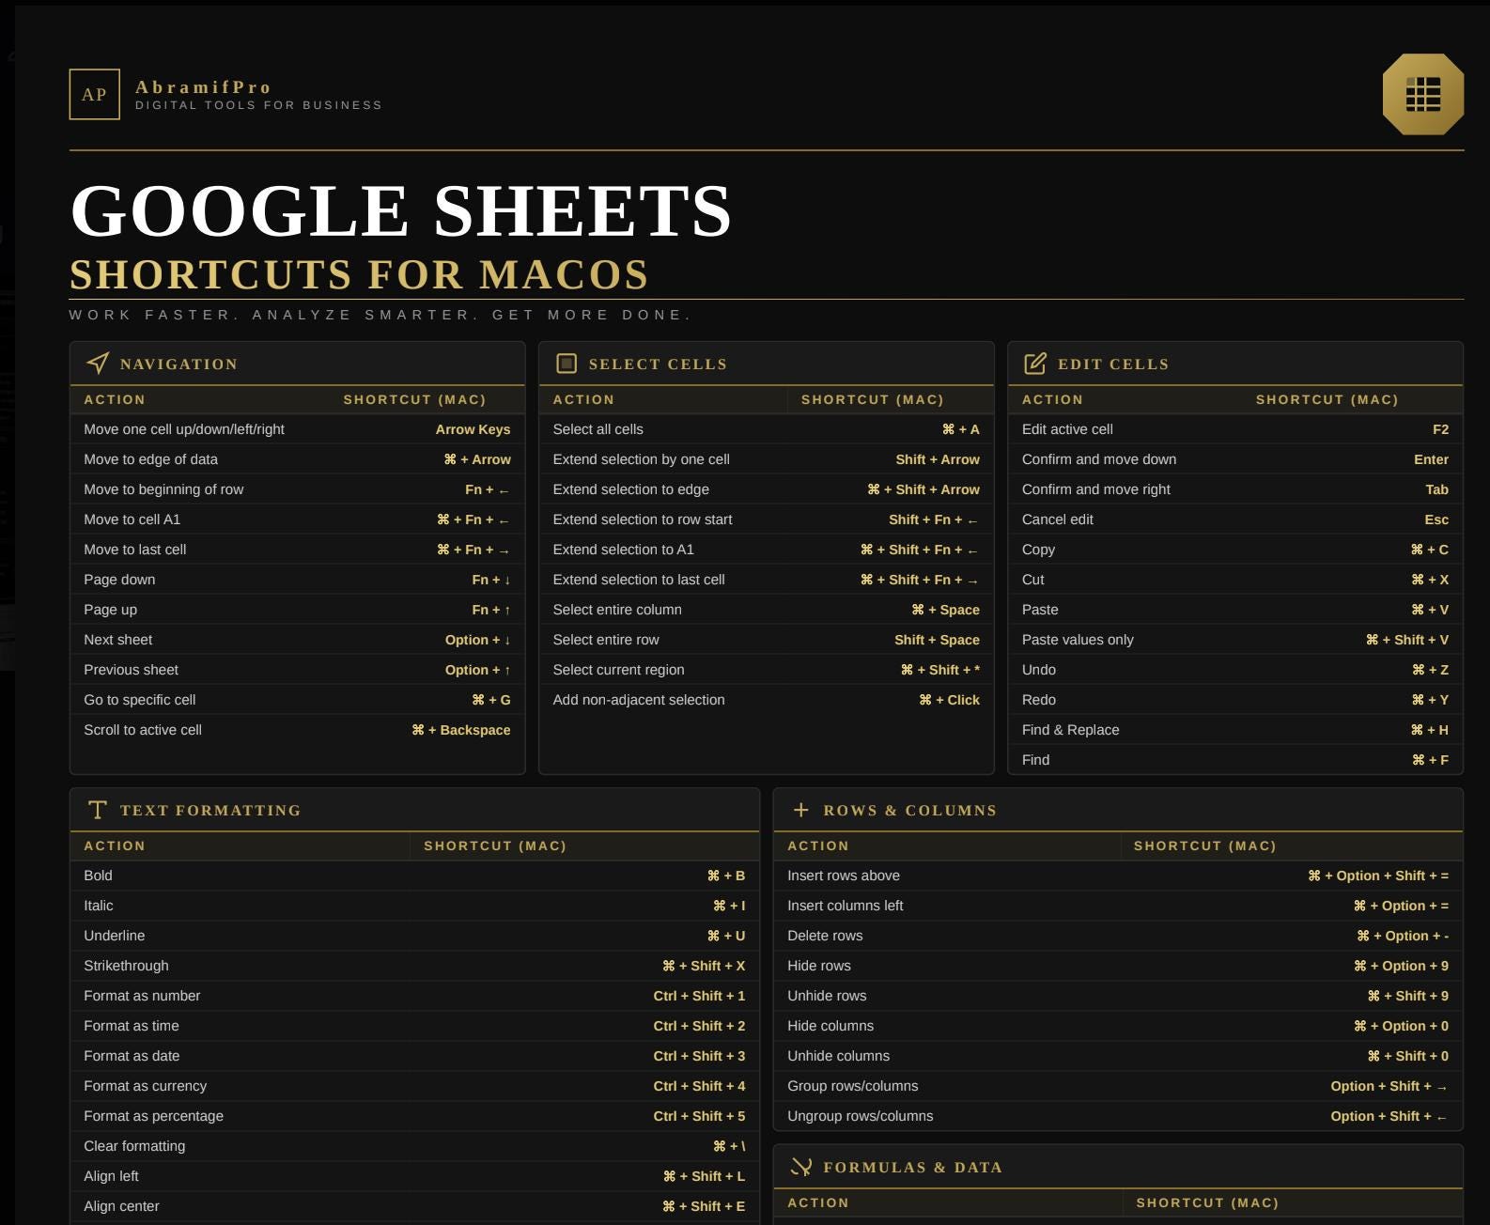This screenshot has height=1225, width=1490.
Task: Click the 'Move to cell A1' action
Action: coord(132,519)
